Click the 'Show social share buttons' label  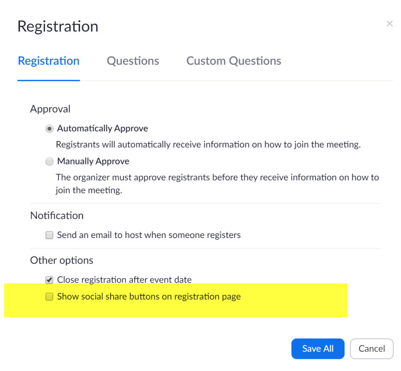148,297
